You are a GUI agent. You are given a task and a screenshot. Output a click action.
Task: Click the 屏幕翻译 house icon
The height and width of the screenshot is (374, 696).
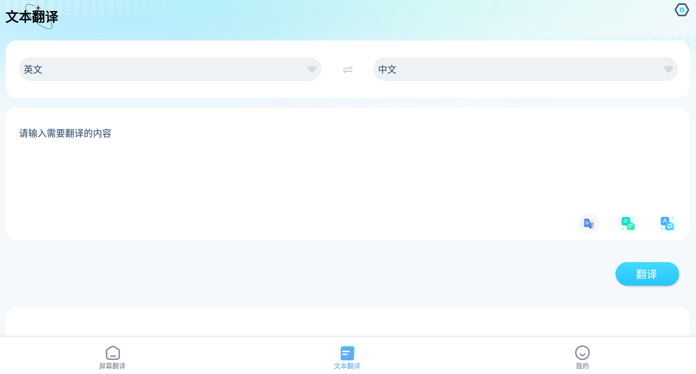tap(113, 352)
